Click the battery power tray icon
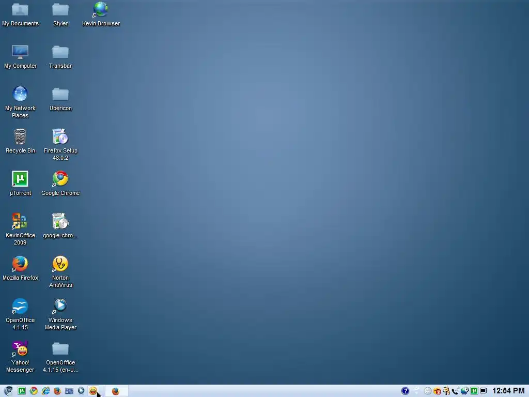The image size is (529, 397). 484,391
